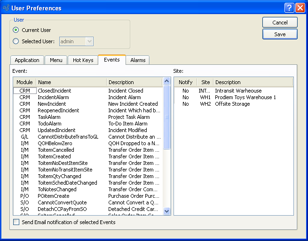Go to the Menu tab
The image size is (308, 241).
[56, 60]
